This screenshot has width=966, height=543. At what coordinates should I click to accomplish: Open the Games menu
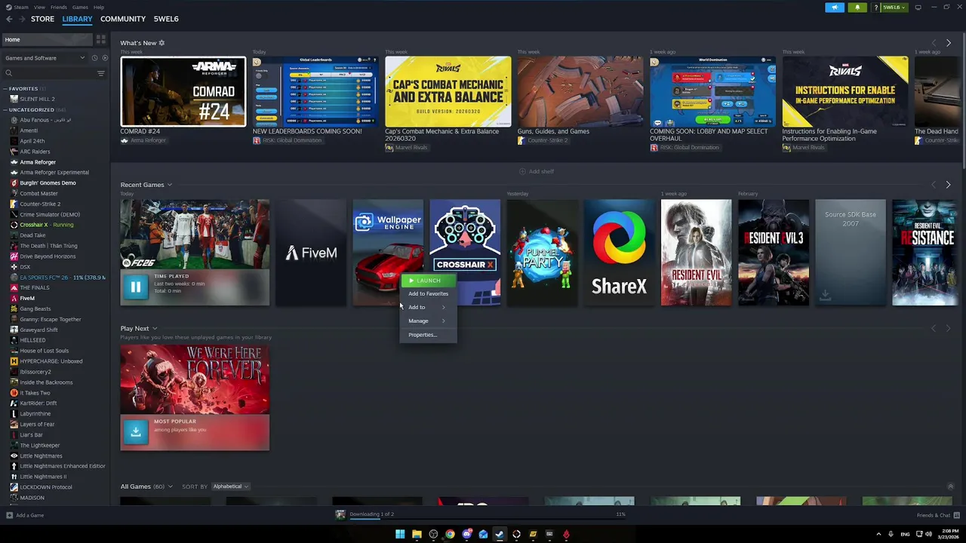pyautogui.click(x=80, y=7)
